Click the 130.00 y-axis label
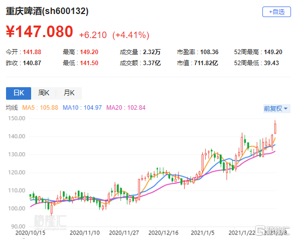293x239 pixels. (x=17, y=154)
